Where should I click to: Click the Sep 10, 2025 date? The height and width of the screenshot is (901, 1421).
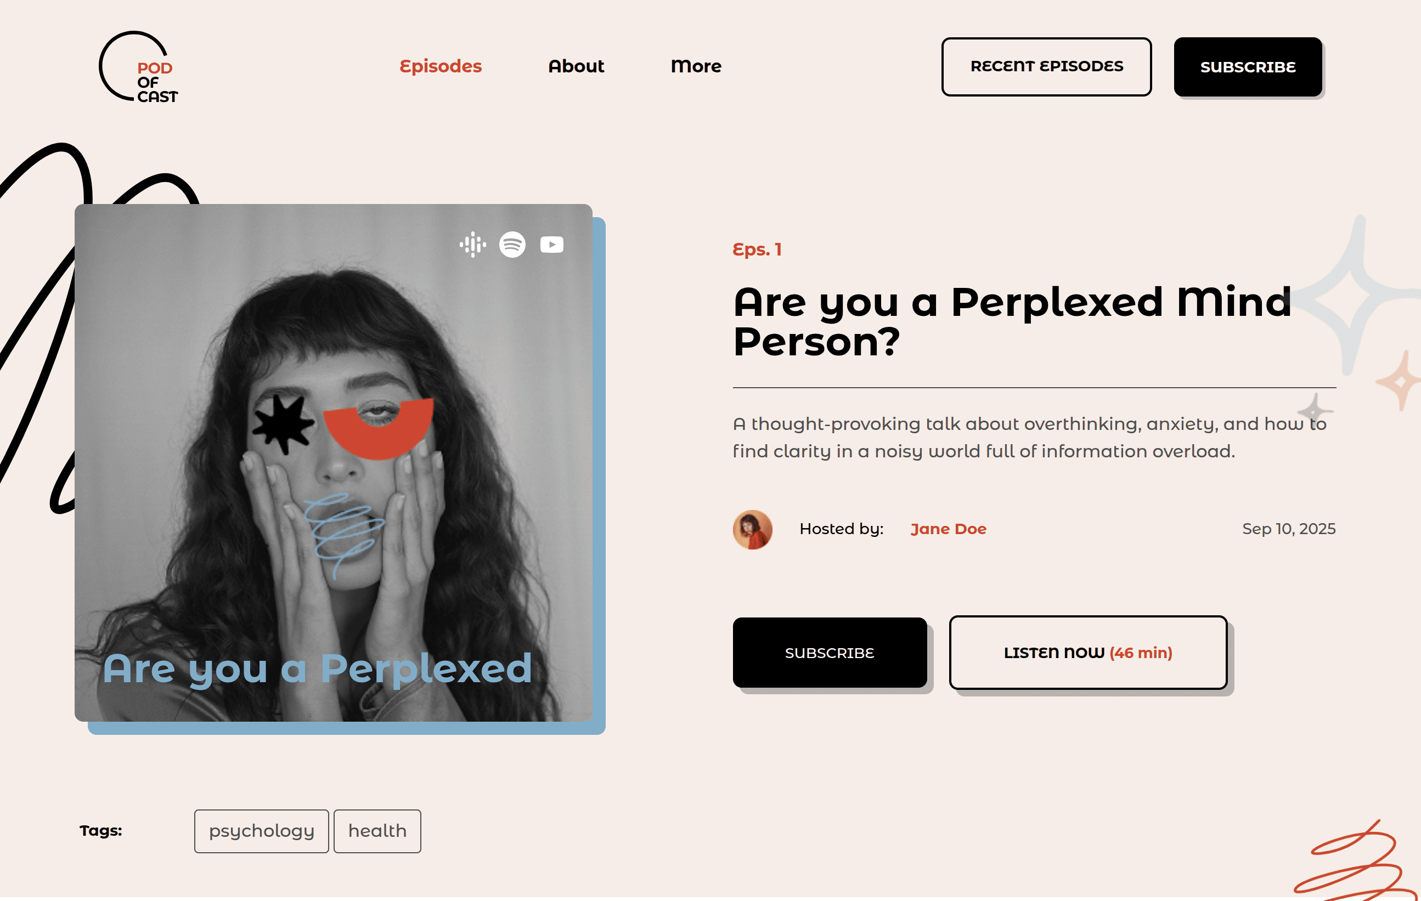pyautogui.click(x=1288, y=529)
